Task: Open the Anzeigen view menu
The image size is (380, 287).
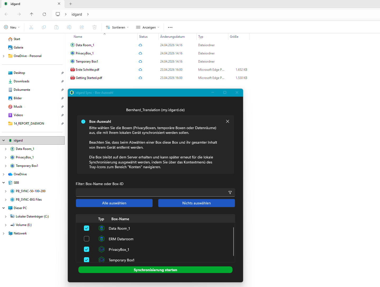Action: (148, 27)
